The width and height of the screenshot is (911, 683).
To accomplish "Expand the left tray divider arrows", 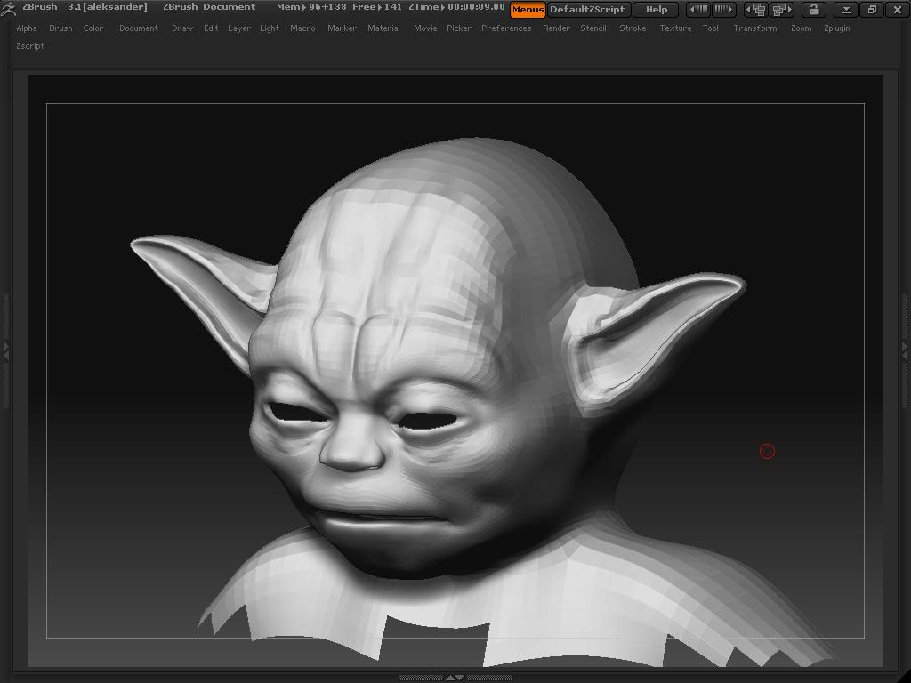I will tap(6, 351).
